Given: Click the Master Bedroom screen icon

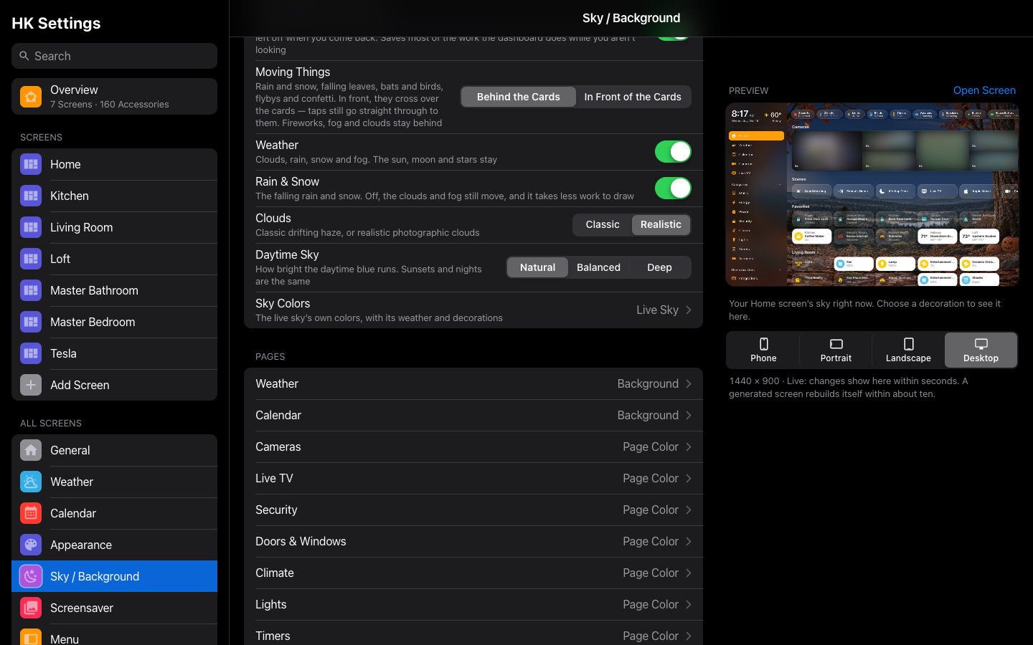Looking at the screenshot, I should click(31, 322).
